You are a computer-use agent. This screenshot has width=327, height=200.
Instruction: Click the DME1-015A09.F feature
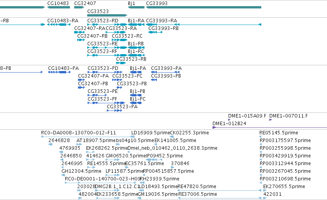pos(229,120)
